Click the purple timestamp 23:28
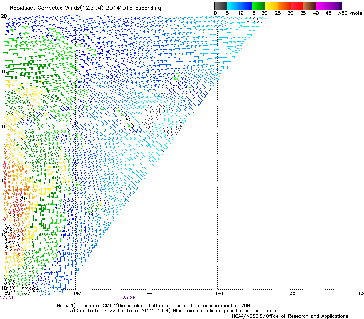The height and width of the screenshot is (319, 364). tap(6, 298)
